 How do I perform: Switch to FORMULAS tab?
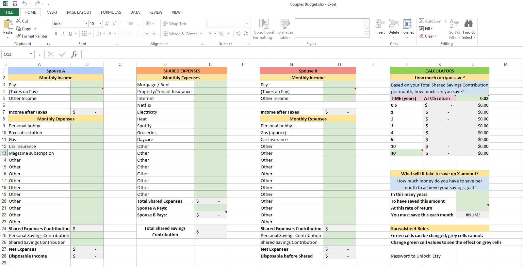click(x=111, y=12)
